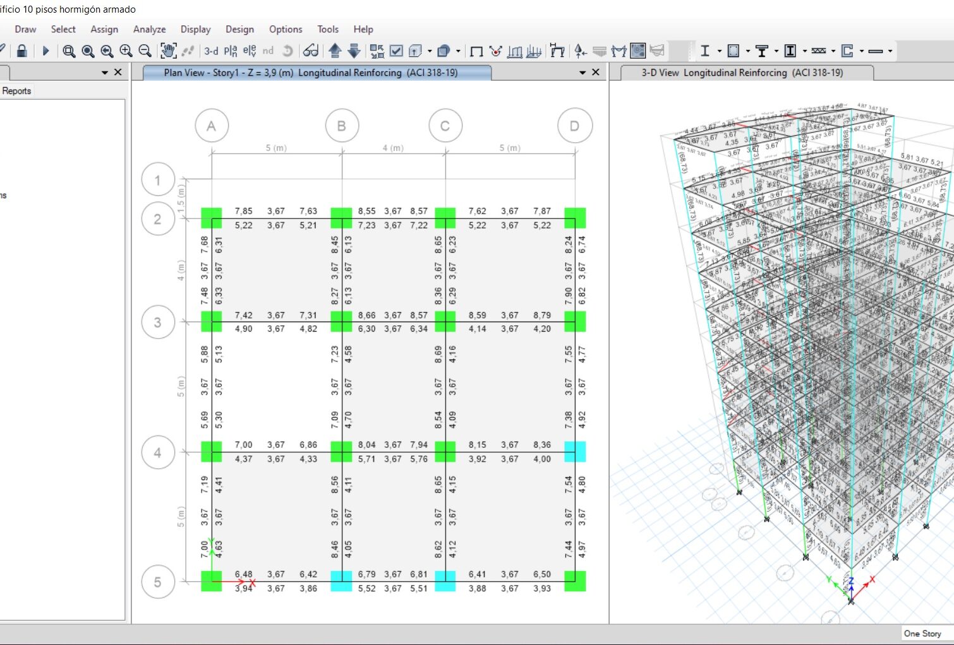Move up one story with up arrow
The width and height of the screenshot is (954, 645).
pyautogui.click(x=335, y=51)
